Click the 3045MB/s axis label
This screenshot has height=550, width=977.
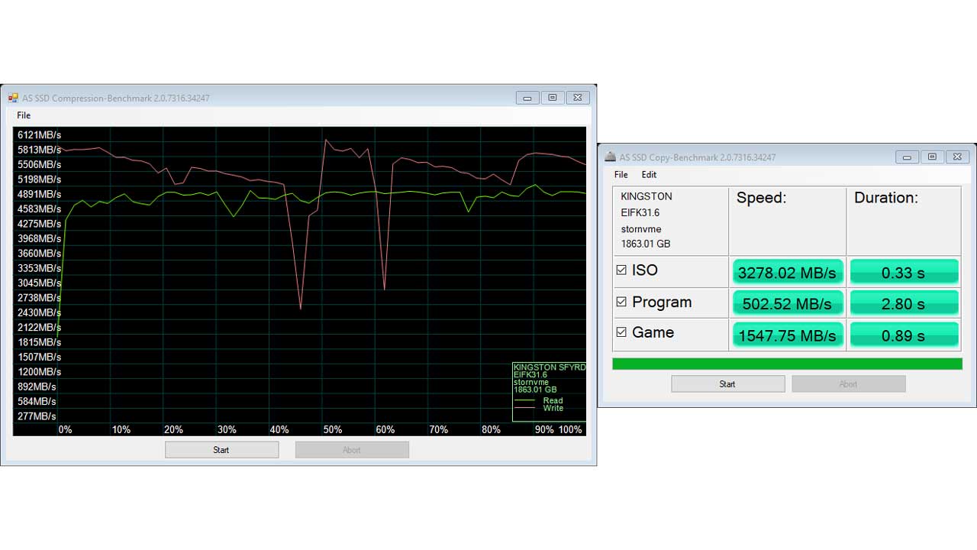coord(39,283)
